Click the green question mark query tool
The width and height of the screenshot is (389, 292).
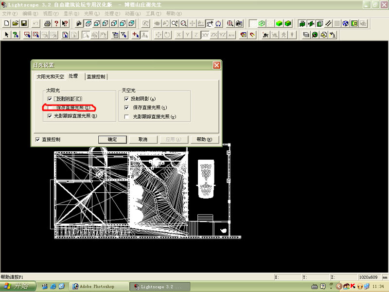(x=16, y=35)
